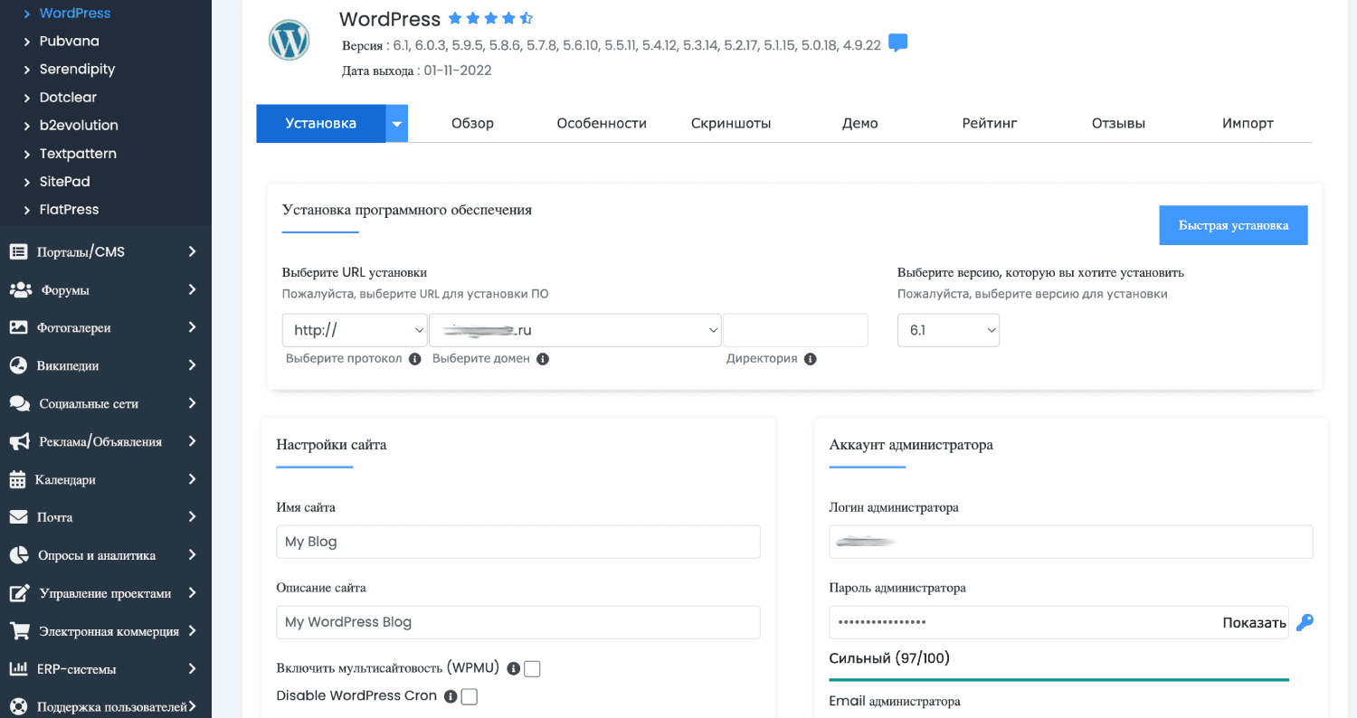
Task: Click the Поддержка пользователей lifebuoy icon
Action: [x=18, y=706]
